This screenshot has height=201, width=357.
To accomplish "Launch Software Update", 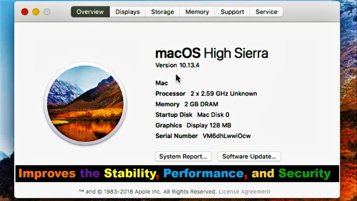I will (249, 157).
